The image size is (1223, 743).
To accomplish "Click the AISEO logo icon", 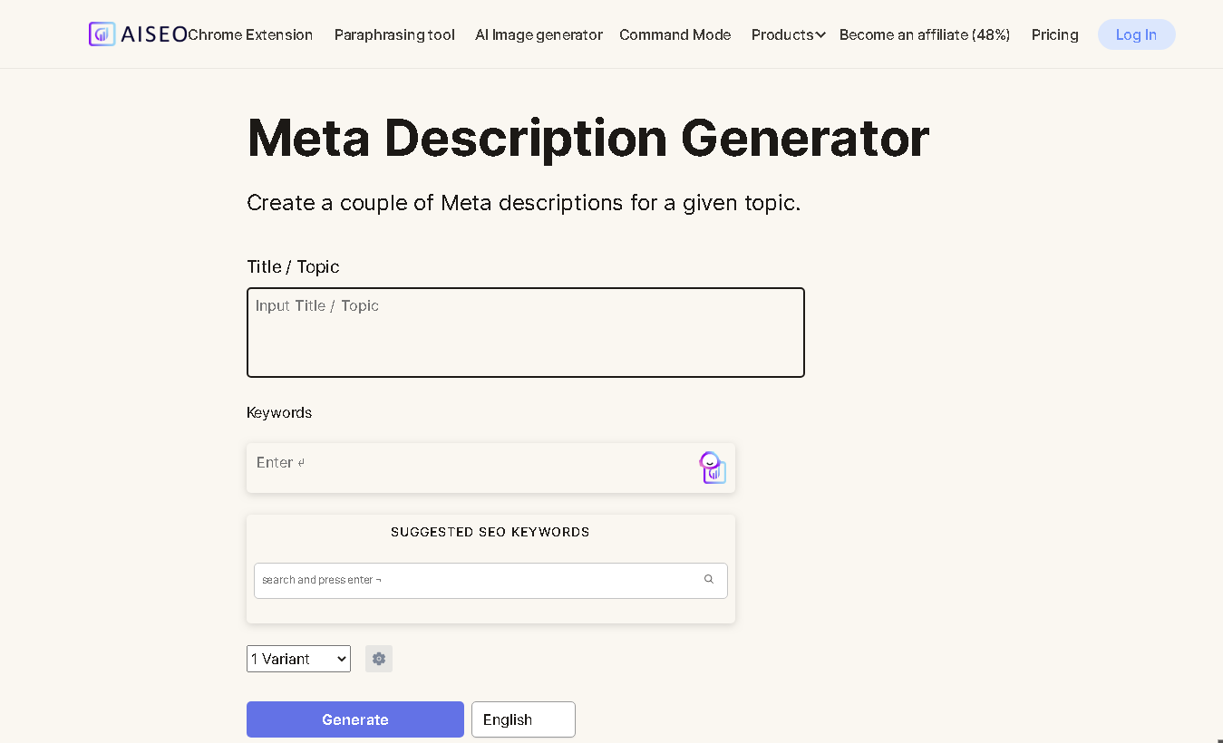I will pyautogui.click(x=102, y=34).
